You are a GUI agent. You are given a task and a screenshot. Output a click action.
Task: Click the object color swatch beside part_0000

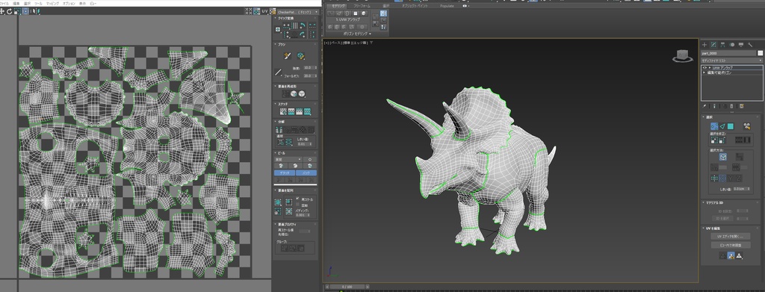tap(760, 54)
